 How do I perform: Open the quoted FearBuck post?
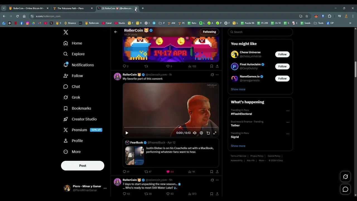tap(171, 153)
